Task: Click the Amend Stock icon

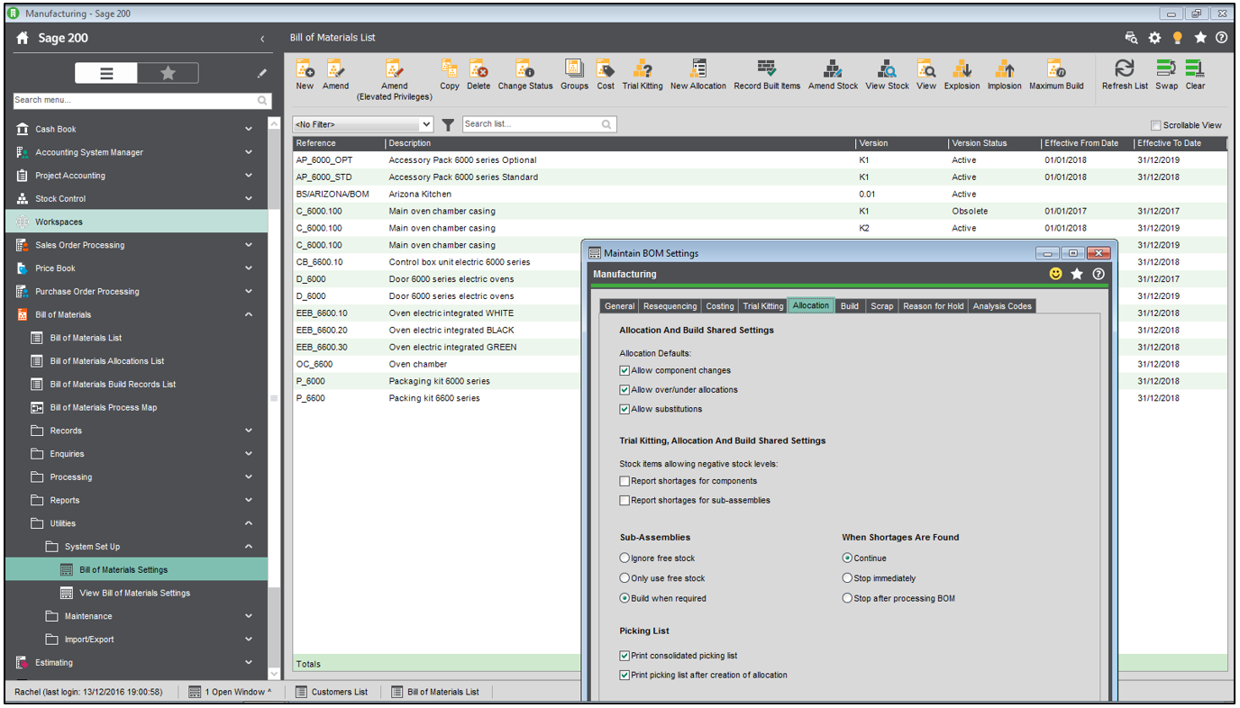Action: click(833, 69)
